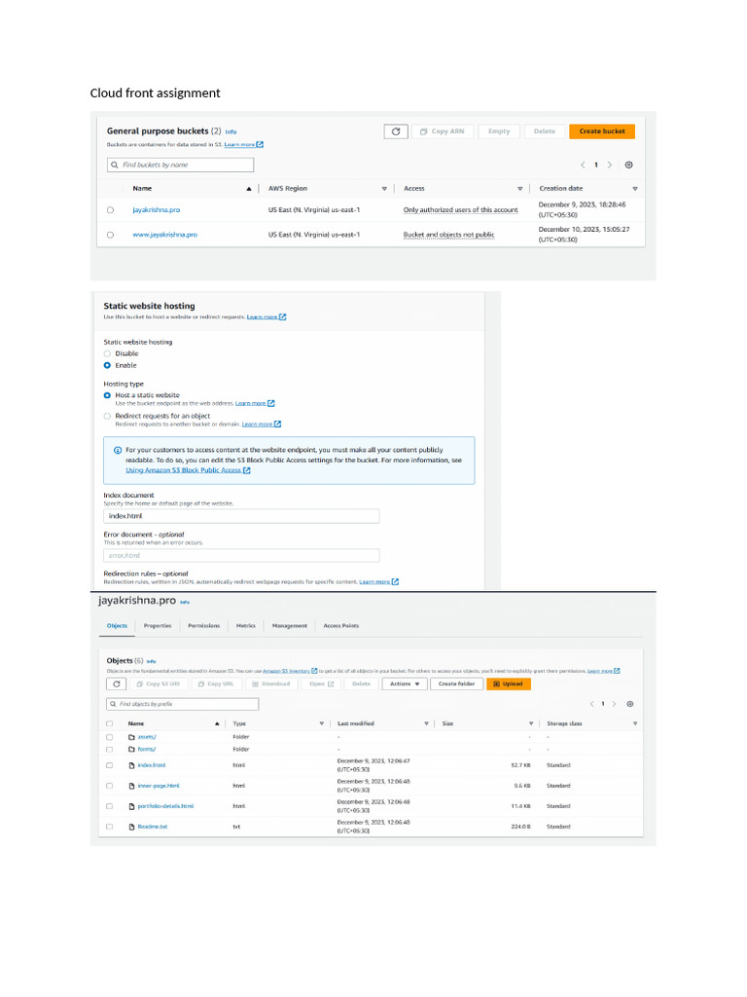The image size is (747, 997).
Task: Go to previous page of buckets list
Action: (x=583, y=165)
